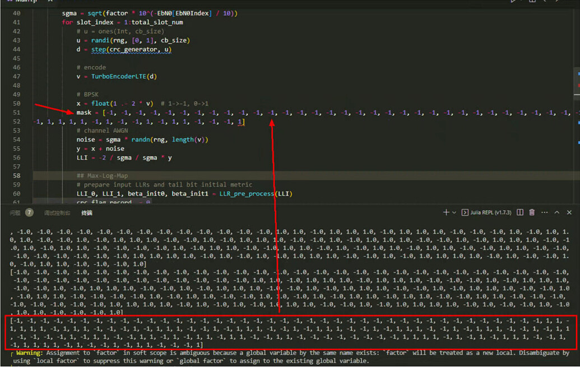580x368 pixels.
Task: Click line number 51 in the gutter
Action: click(x=16, y=113)
